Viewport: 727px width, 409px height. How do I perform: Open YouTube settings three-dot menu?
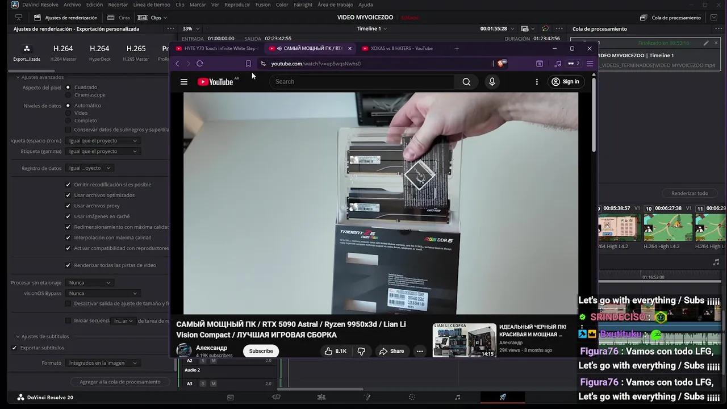(537, 82)
